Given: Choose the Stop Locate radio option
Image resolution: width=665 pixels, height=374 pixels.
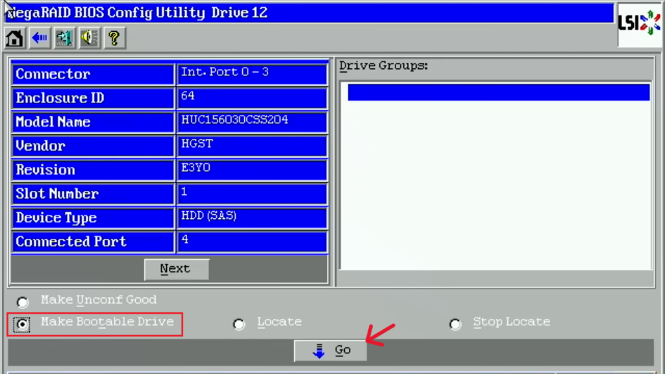Looking at the screenshot, I should tap(455, 325).
